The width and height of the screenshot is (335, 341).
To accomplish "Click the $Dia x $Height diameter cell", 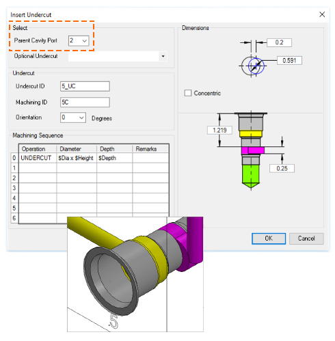I will tap(77, 158).
